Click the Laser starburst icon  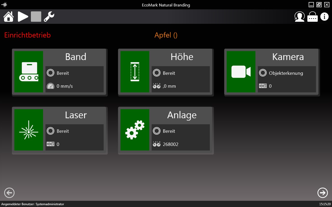[29, 130]
